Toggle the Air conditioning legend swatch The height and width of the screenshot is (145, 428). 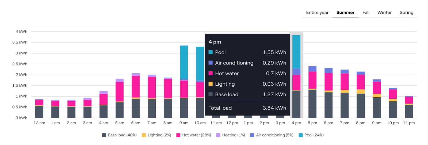pos(252,135)
